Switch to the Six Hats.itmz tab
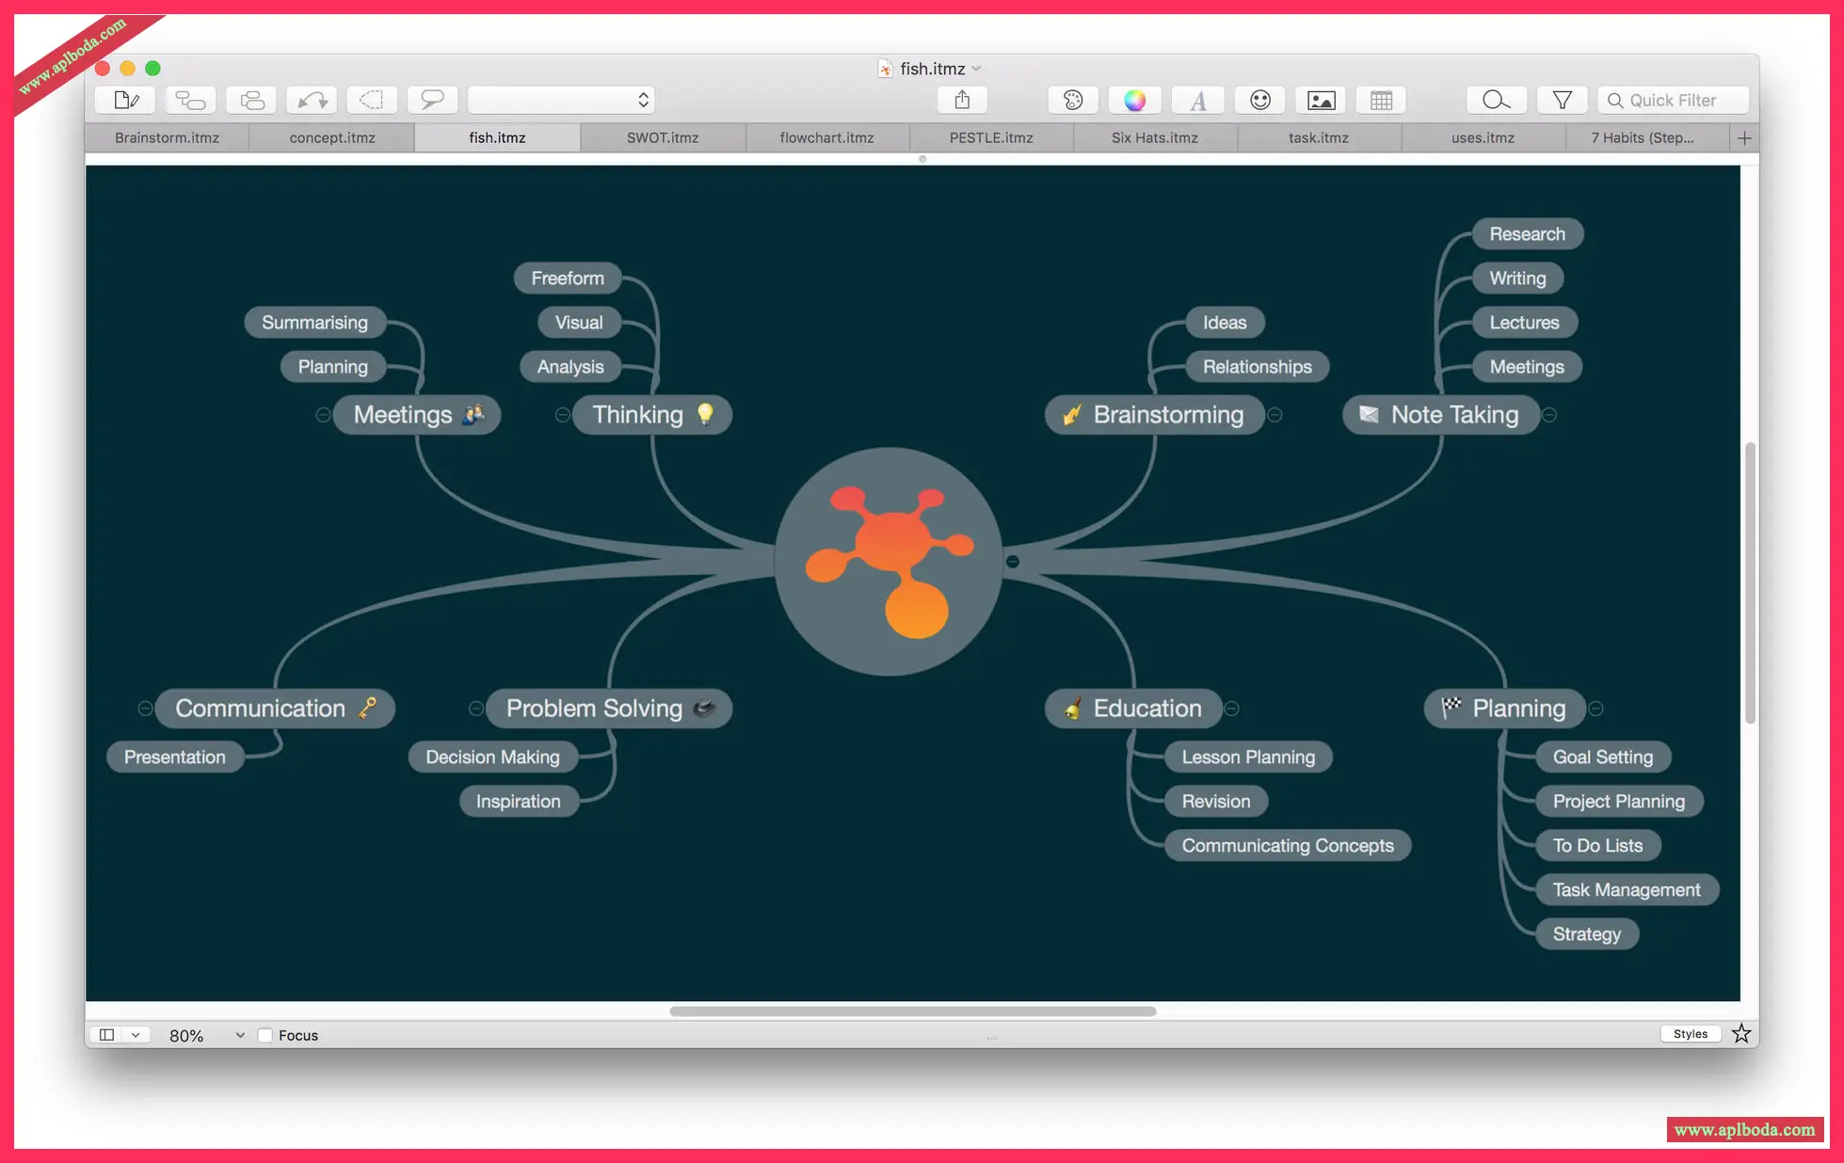 (x=1154, y=137)
